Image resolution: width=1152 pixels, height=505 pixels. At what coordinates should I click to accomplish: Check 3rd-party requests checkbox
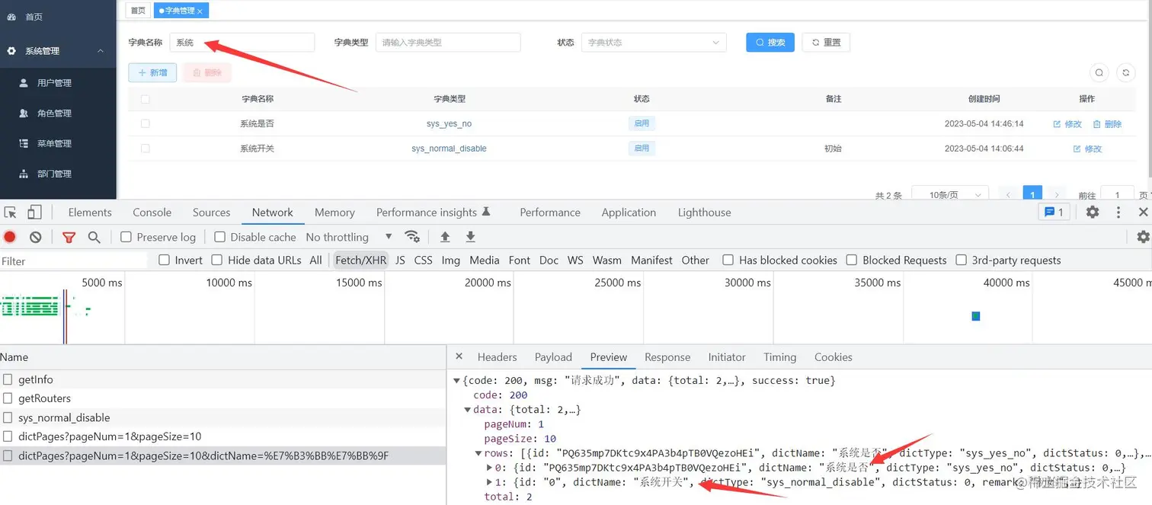coord(961,260)
